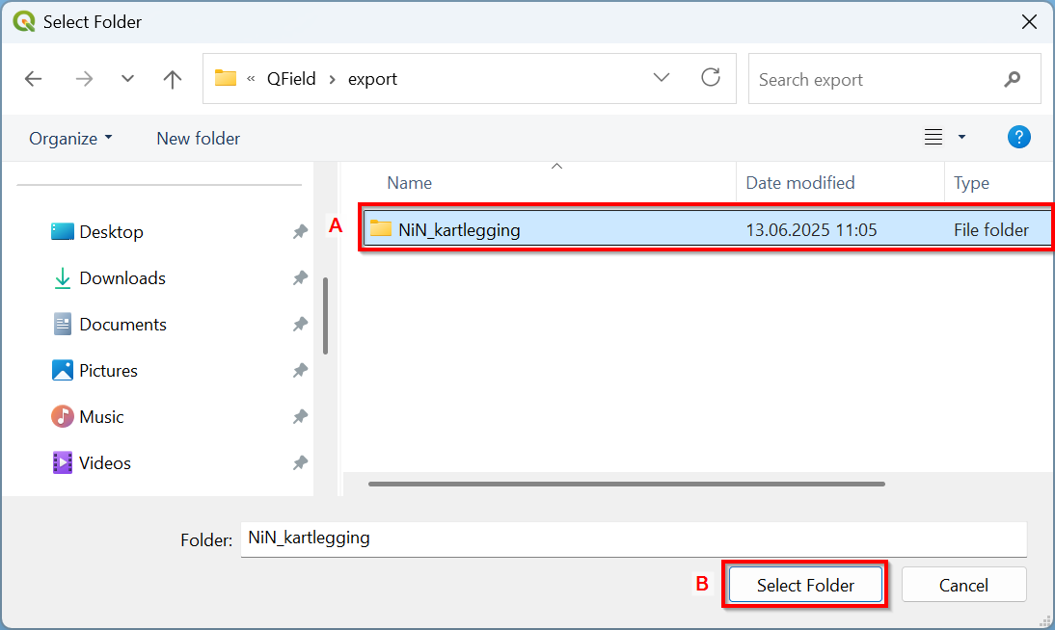Open Downloads in the sidebar

[122, 278]
